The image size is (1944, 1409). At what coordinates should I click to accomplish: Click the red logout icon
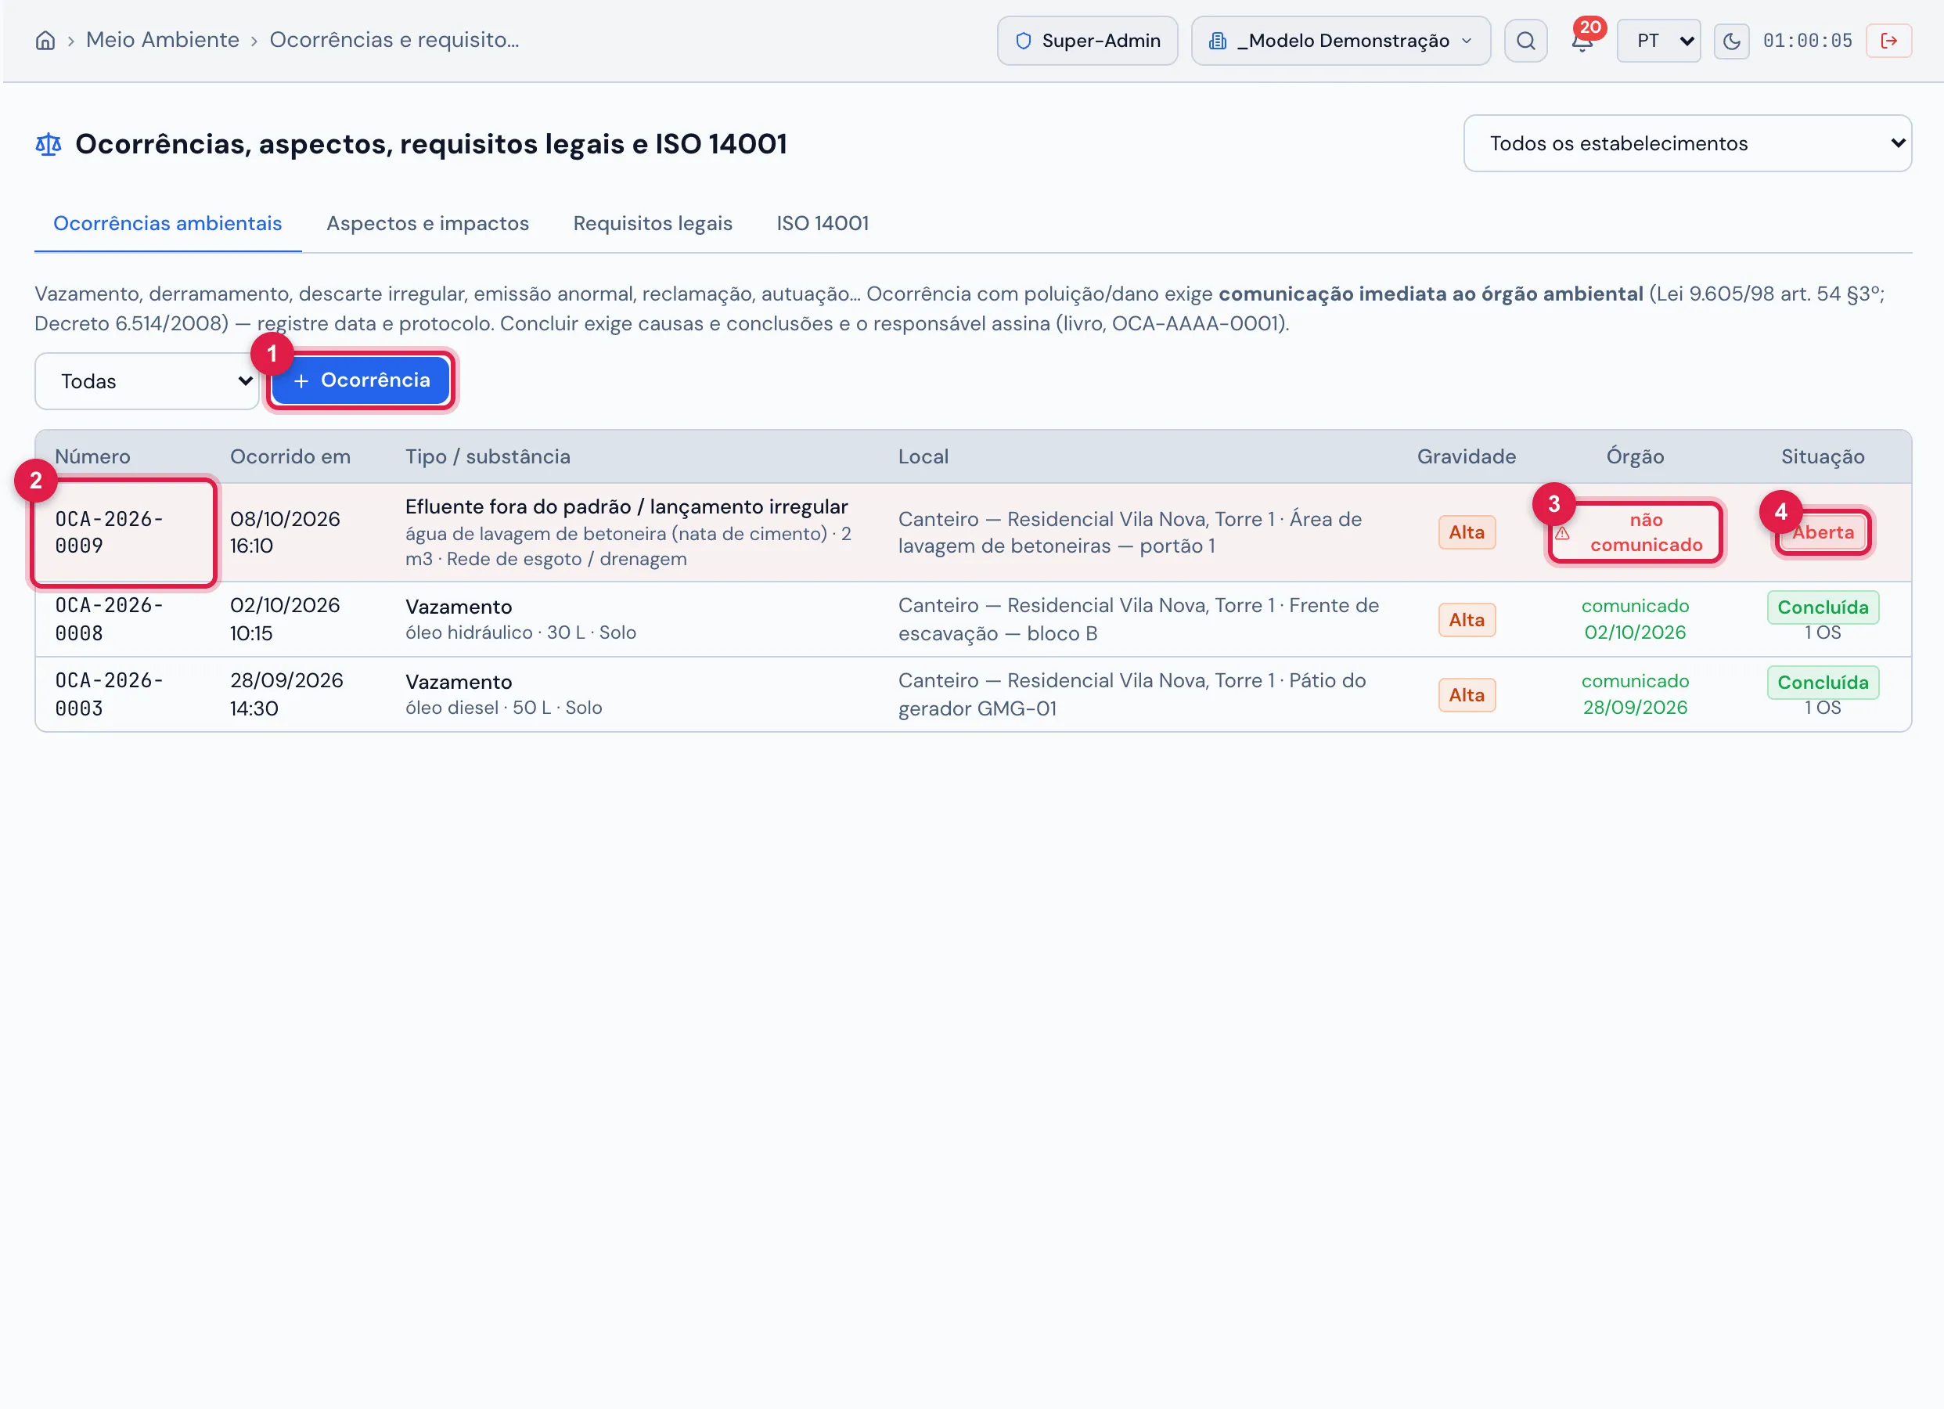coord(1888,40)
